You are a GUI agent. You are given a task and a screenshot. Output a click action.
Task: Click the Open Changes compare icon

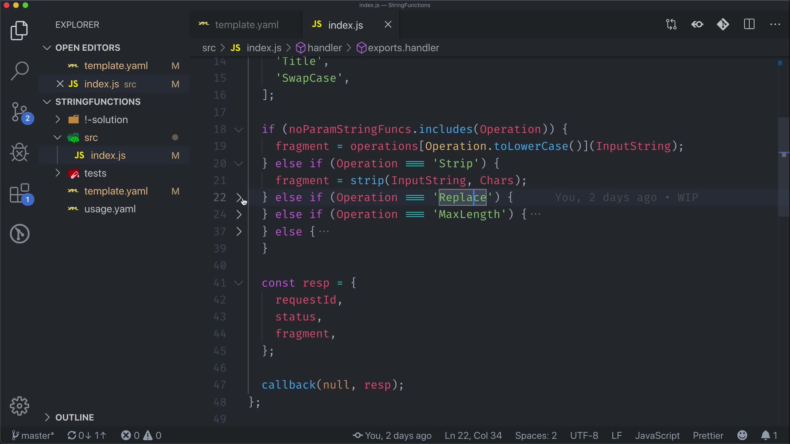click(x=671, y=25)
